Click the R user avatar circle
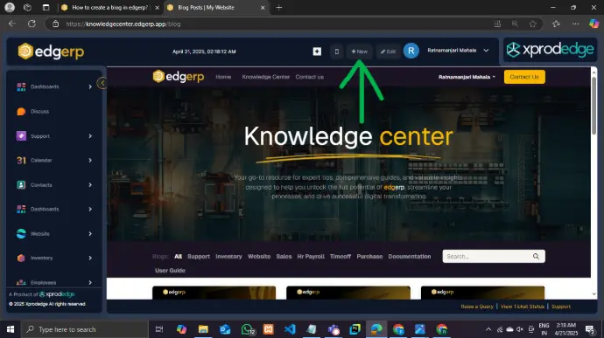This screenshot has width=604, height=338. 411,51
